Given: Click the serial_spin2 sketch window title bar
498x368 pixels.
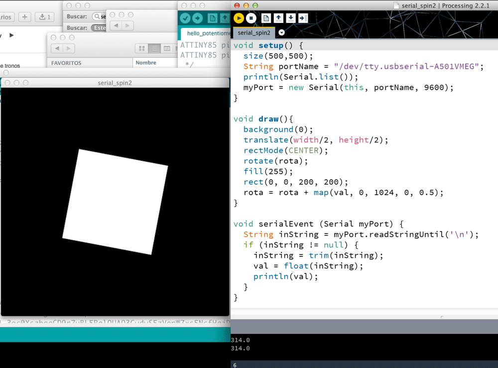Looking at the screenshot, I should pyautogui.click(x=115, y=83).
